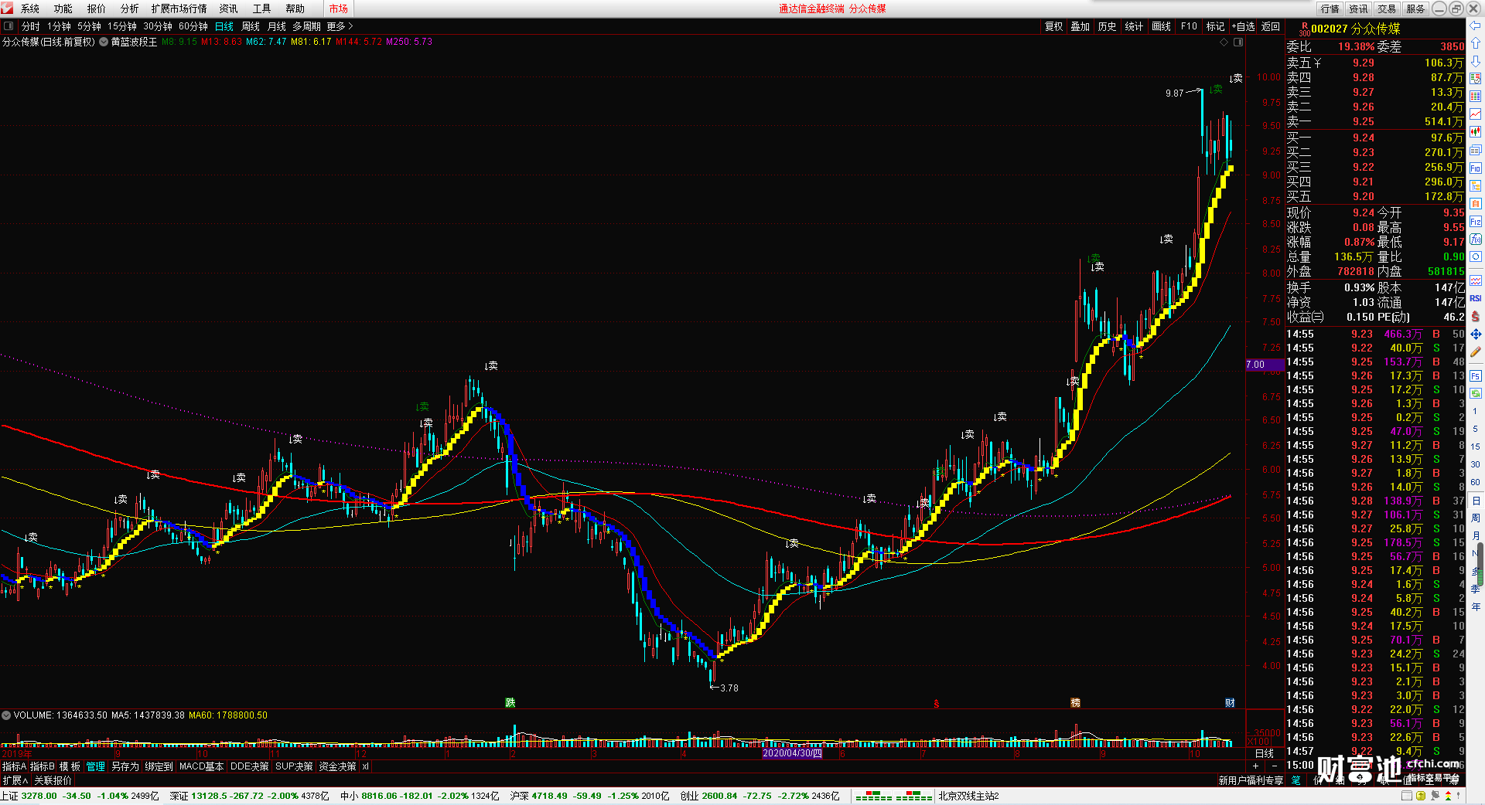This screenshot has height=805, width=1485.
Task: Click the app logo icon at top-left
Action: (x=8, y=8)
